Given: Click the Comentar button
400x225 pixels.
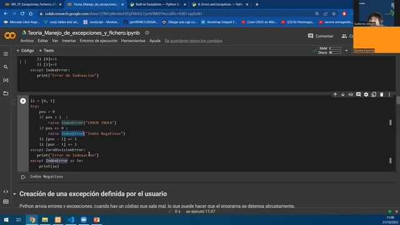Looking at the screenshot, I should (321, 36).
